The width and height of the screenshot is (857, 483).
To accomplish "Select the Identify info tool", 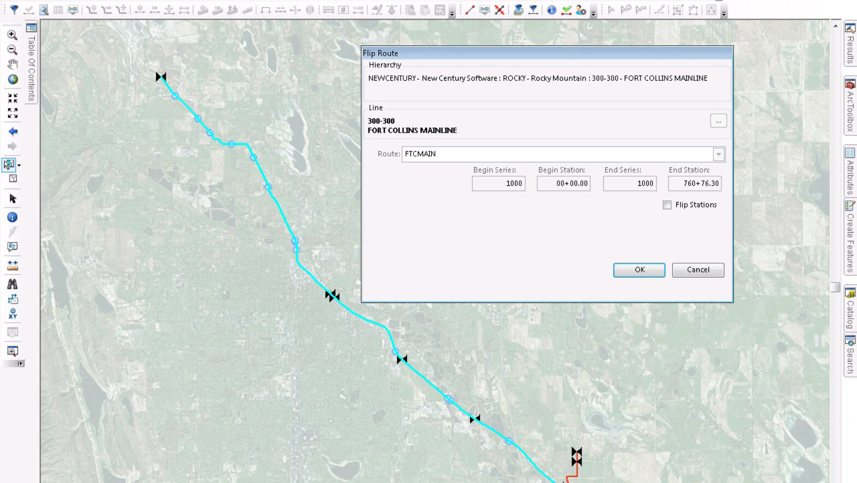I will click(12, 217).
